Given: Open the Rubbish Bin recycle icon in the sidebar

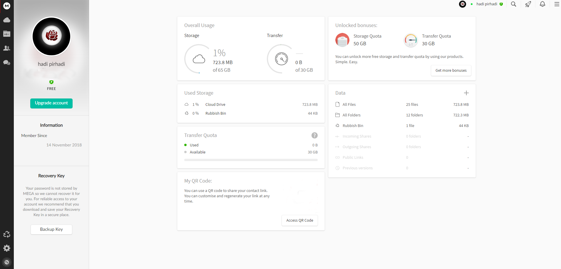Looking at the screenshot, I should [x=7, y=234].
